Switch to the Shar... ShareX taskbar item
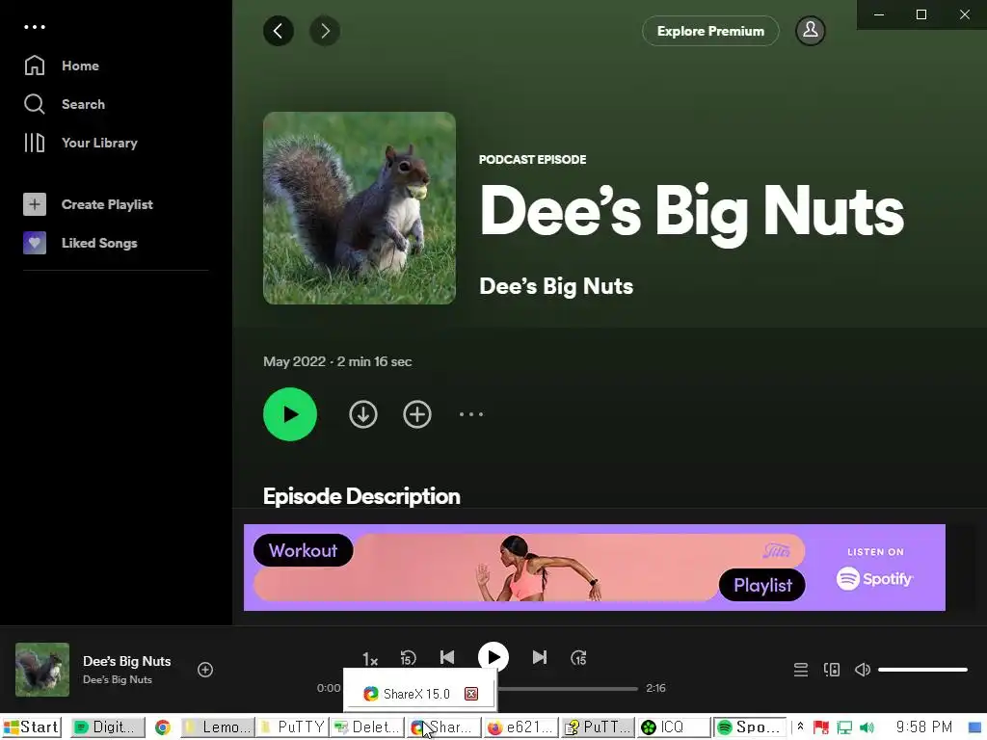987x740 pixels. [x=443, y=727]
